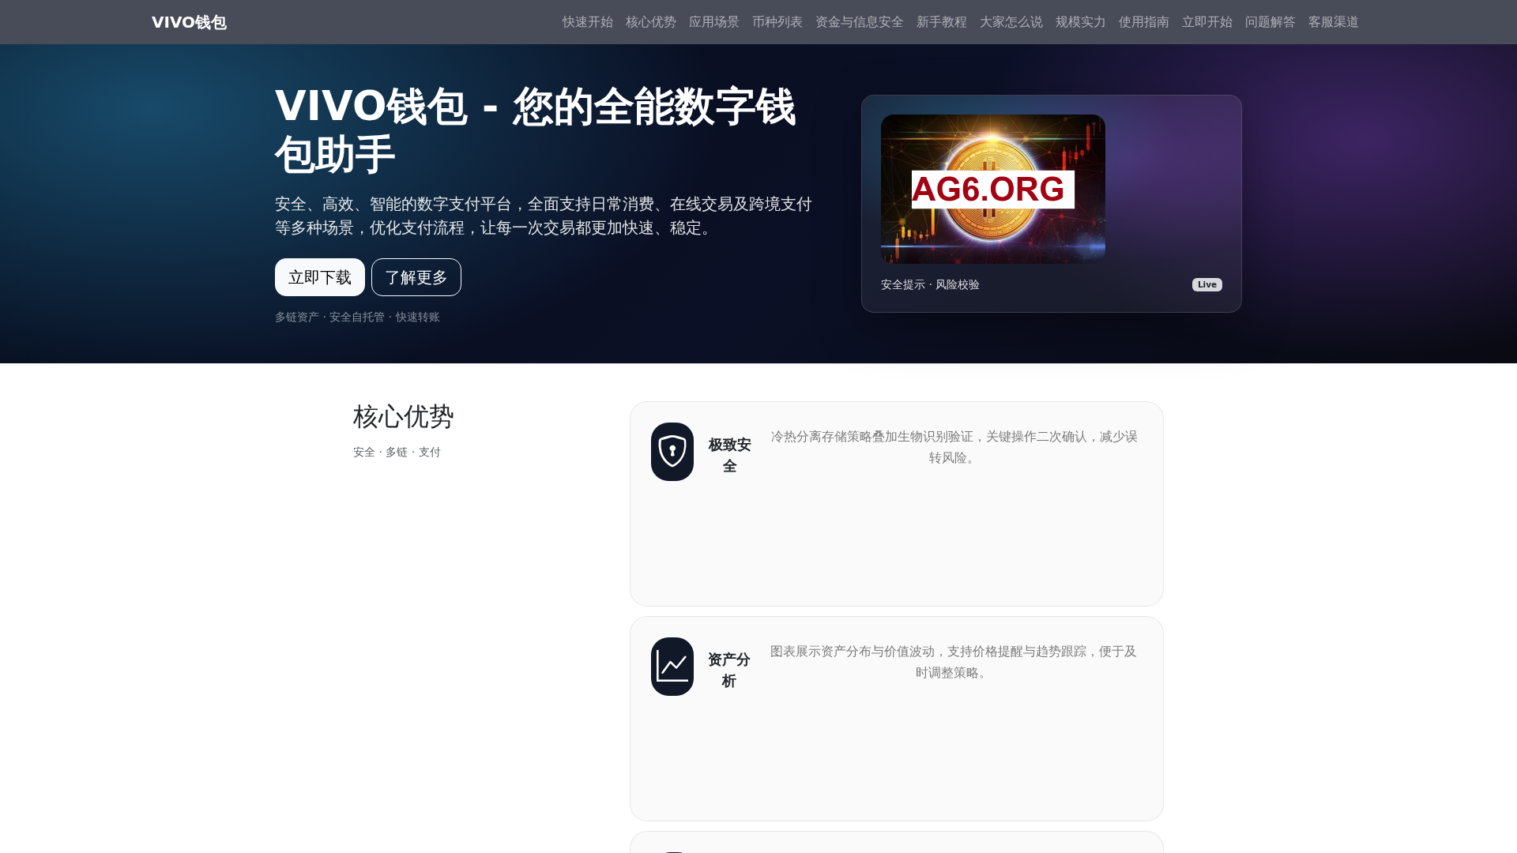Open the AG6.ORG bitcoin image
Screen dimensions: 1517x853
point(993,189)
